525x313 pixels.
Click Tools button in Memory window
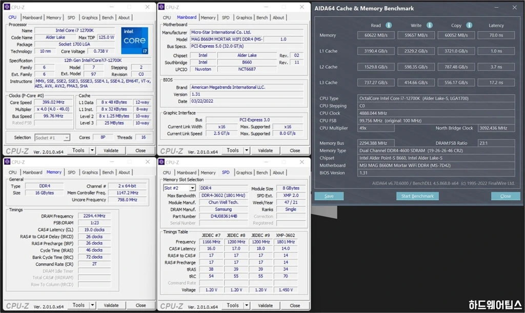[x=78, y=305]
